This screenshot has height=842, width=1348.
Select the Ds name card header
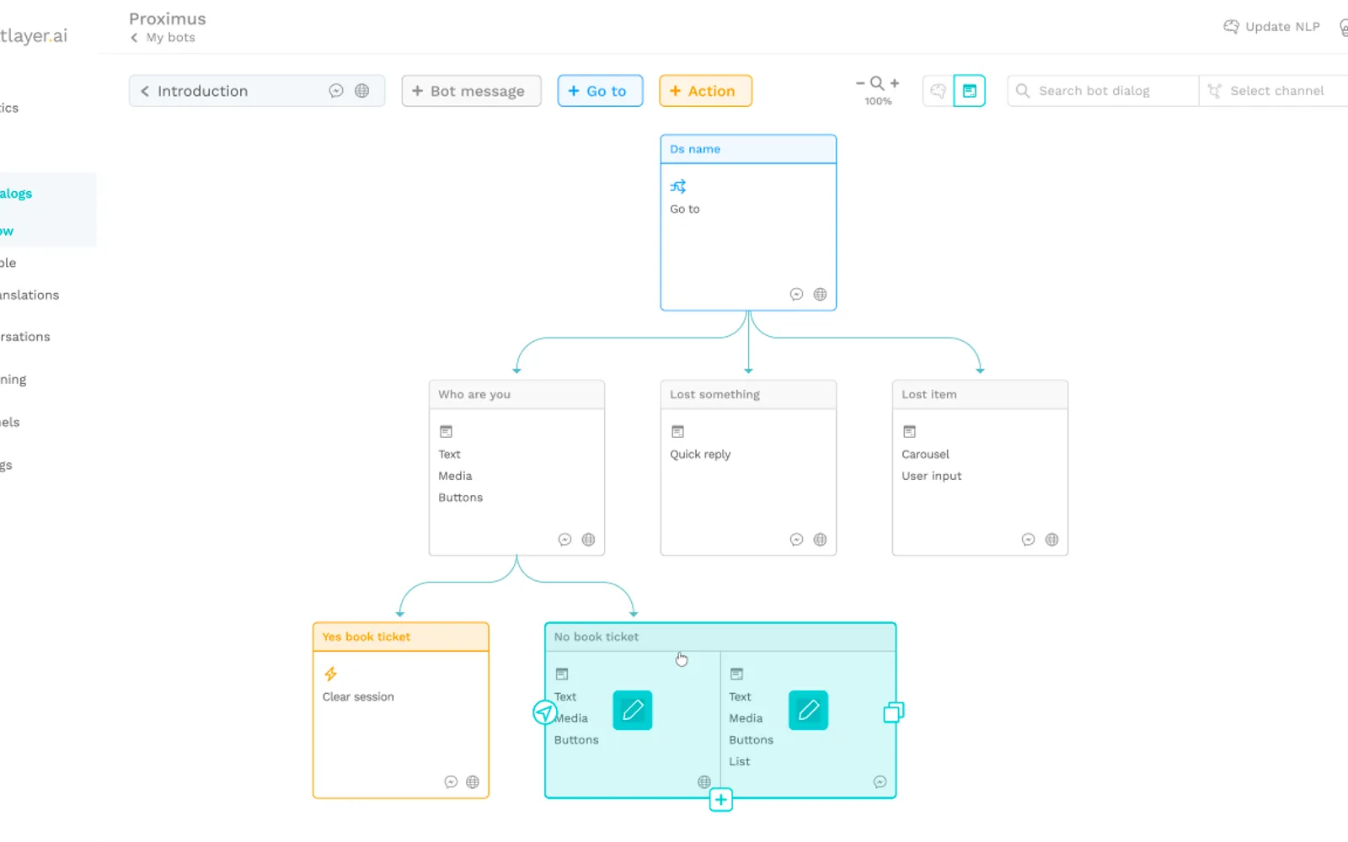(748, 149)
